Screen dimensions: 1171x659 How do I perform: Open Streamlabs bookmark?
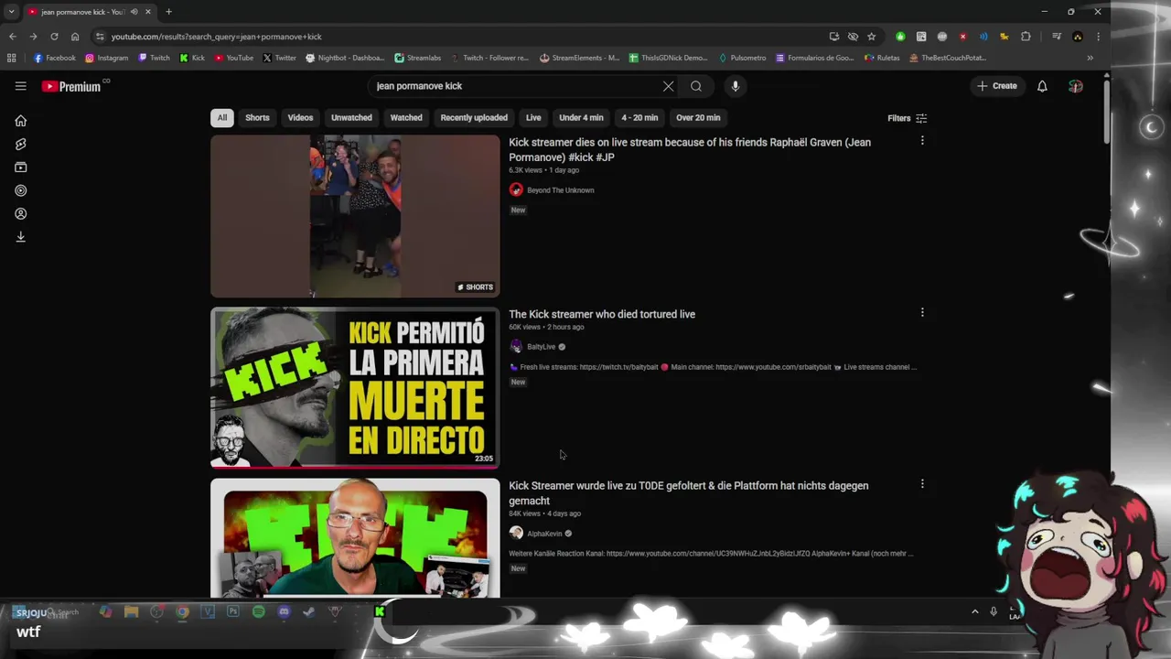[418, 58]
